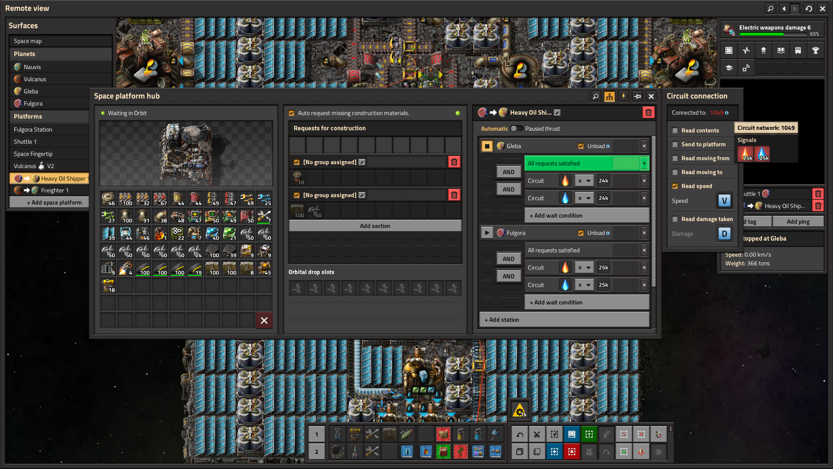Click 24k constant value for Gleba heavy oil

[x=603, y=181]
